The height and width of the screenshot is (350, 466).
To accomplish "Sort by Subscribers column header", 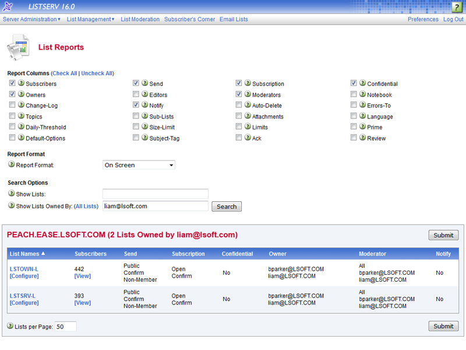I will (x=90, y=254).
